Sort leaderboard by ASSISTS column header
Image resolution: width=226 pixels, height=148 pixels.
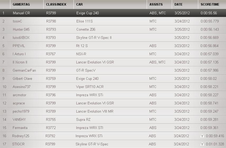tap(156, 4)
